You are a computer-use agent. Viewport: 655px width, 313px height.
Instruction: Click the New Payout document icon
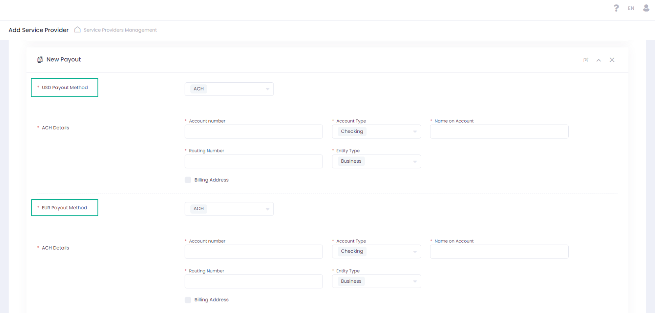(40, 60)
